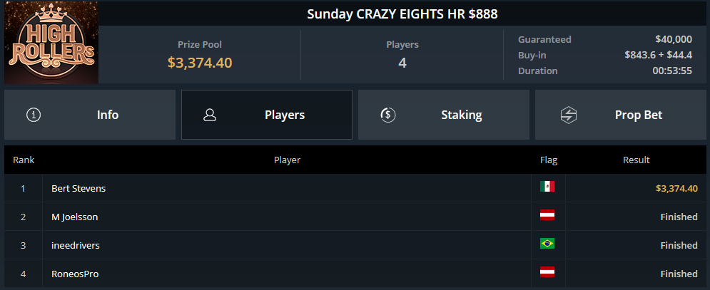710x290 pixels.
Task: Click Bert Stevens' Mexico flag icon
Action: tap(547, 187)
